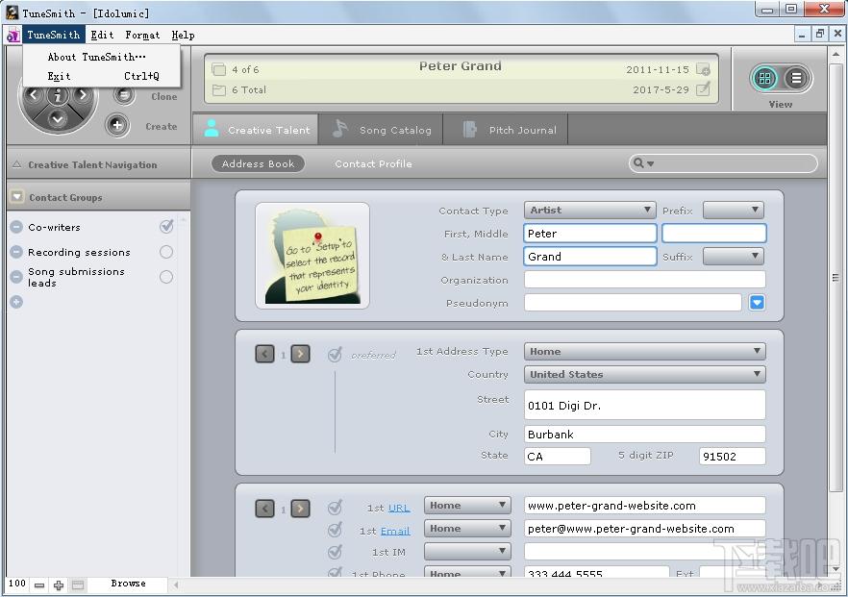848x597 pixels.
Task: Click the modified date edit icon beside 2017-5-29
Action: 703,89
